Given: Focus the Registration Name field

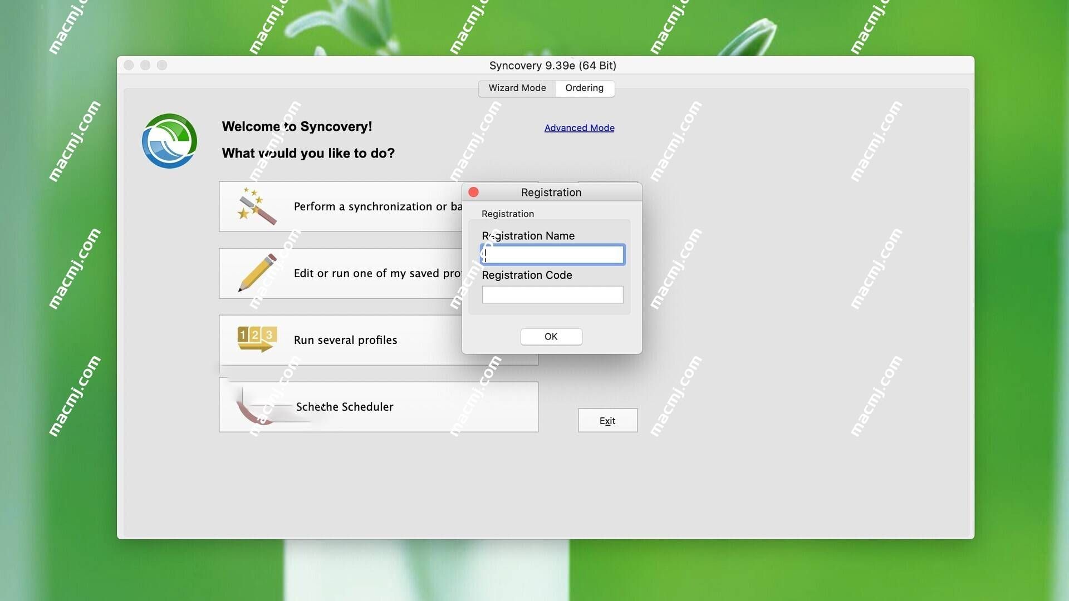Looking at the screenshot, I should [552, 254].
